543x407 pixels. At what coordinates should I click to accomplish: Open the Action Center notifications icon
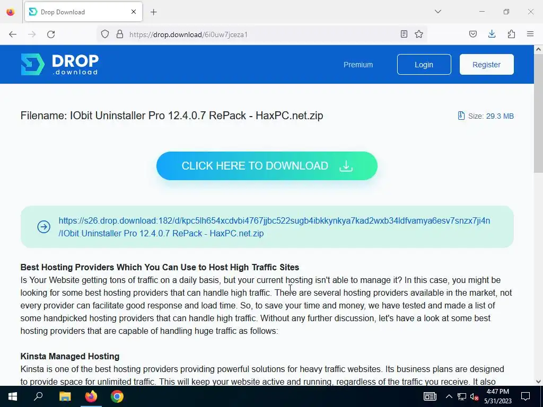pyautogui.click(x=526, y=396)
